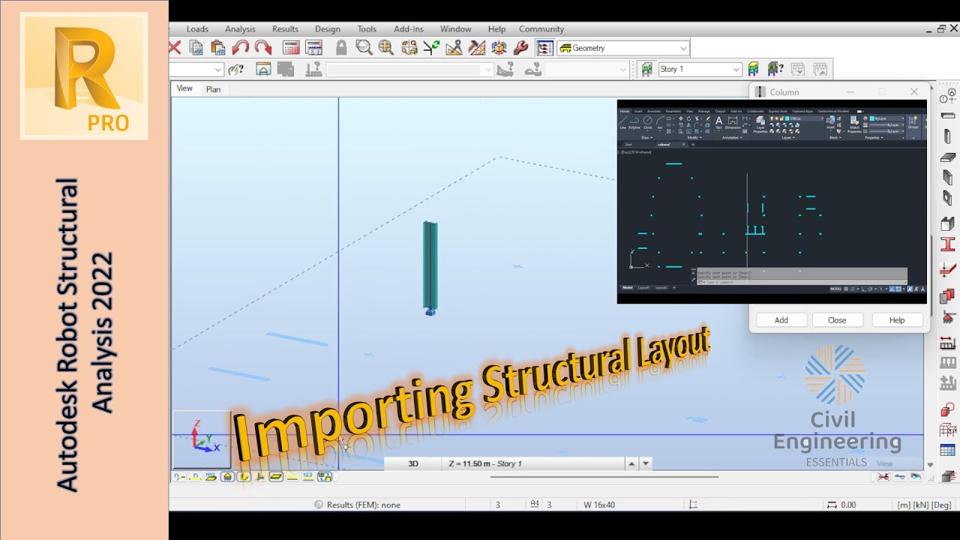Click the horizontal scrollbar below the view
This screenshot has height=540, width=960.
coord(604,477)
